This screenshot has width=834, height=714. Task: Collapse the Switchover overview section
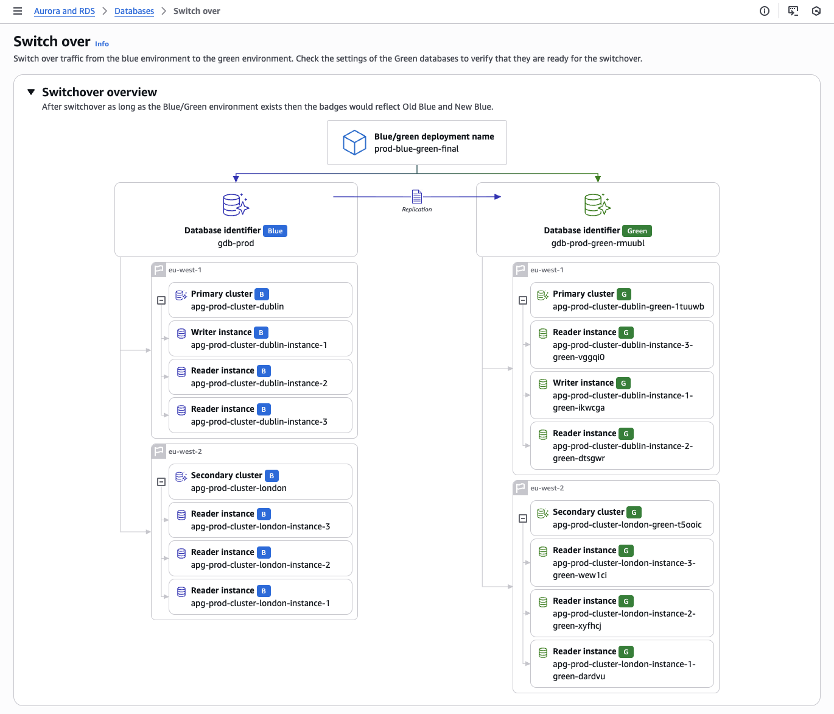pos(31,92)
